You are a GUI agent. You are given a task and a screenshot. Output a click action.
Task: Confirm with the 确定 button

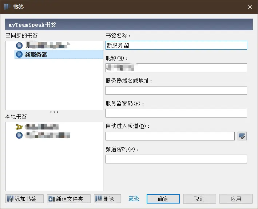(x=163, y=199)
